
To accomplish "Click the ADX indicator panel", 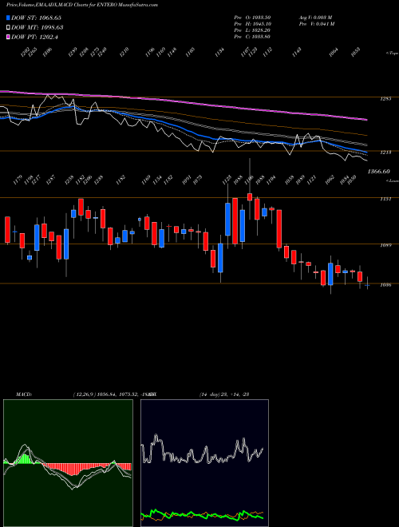I will 204,463.
